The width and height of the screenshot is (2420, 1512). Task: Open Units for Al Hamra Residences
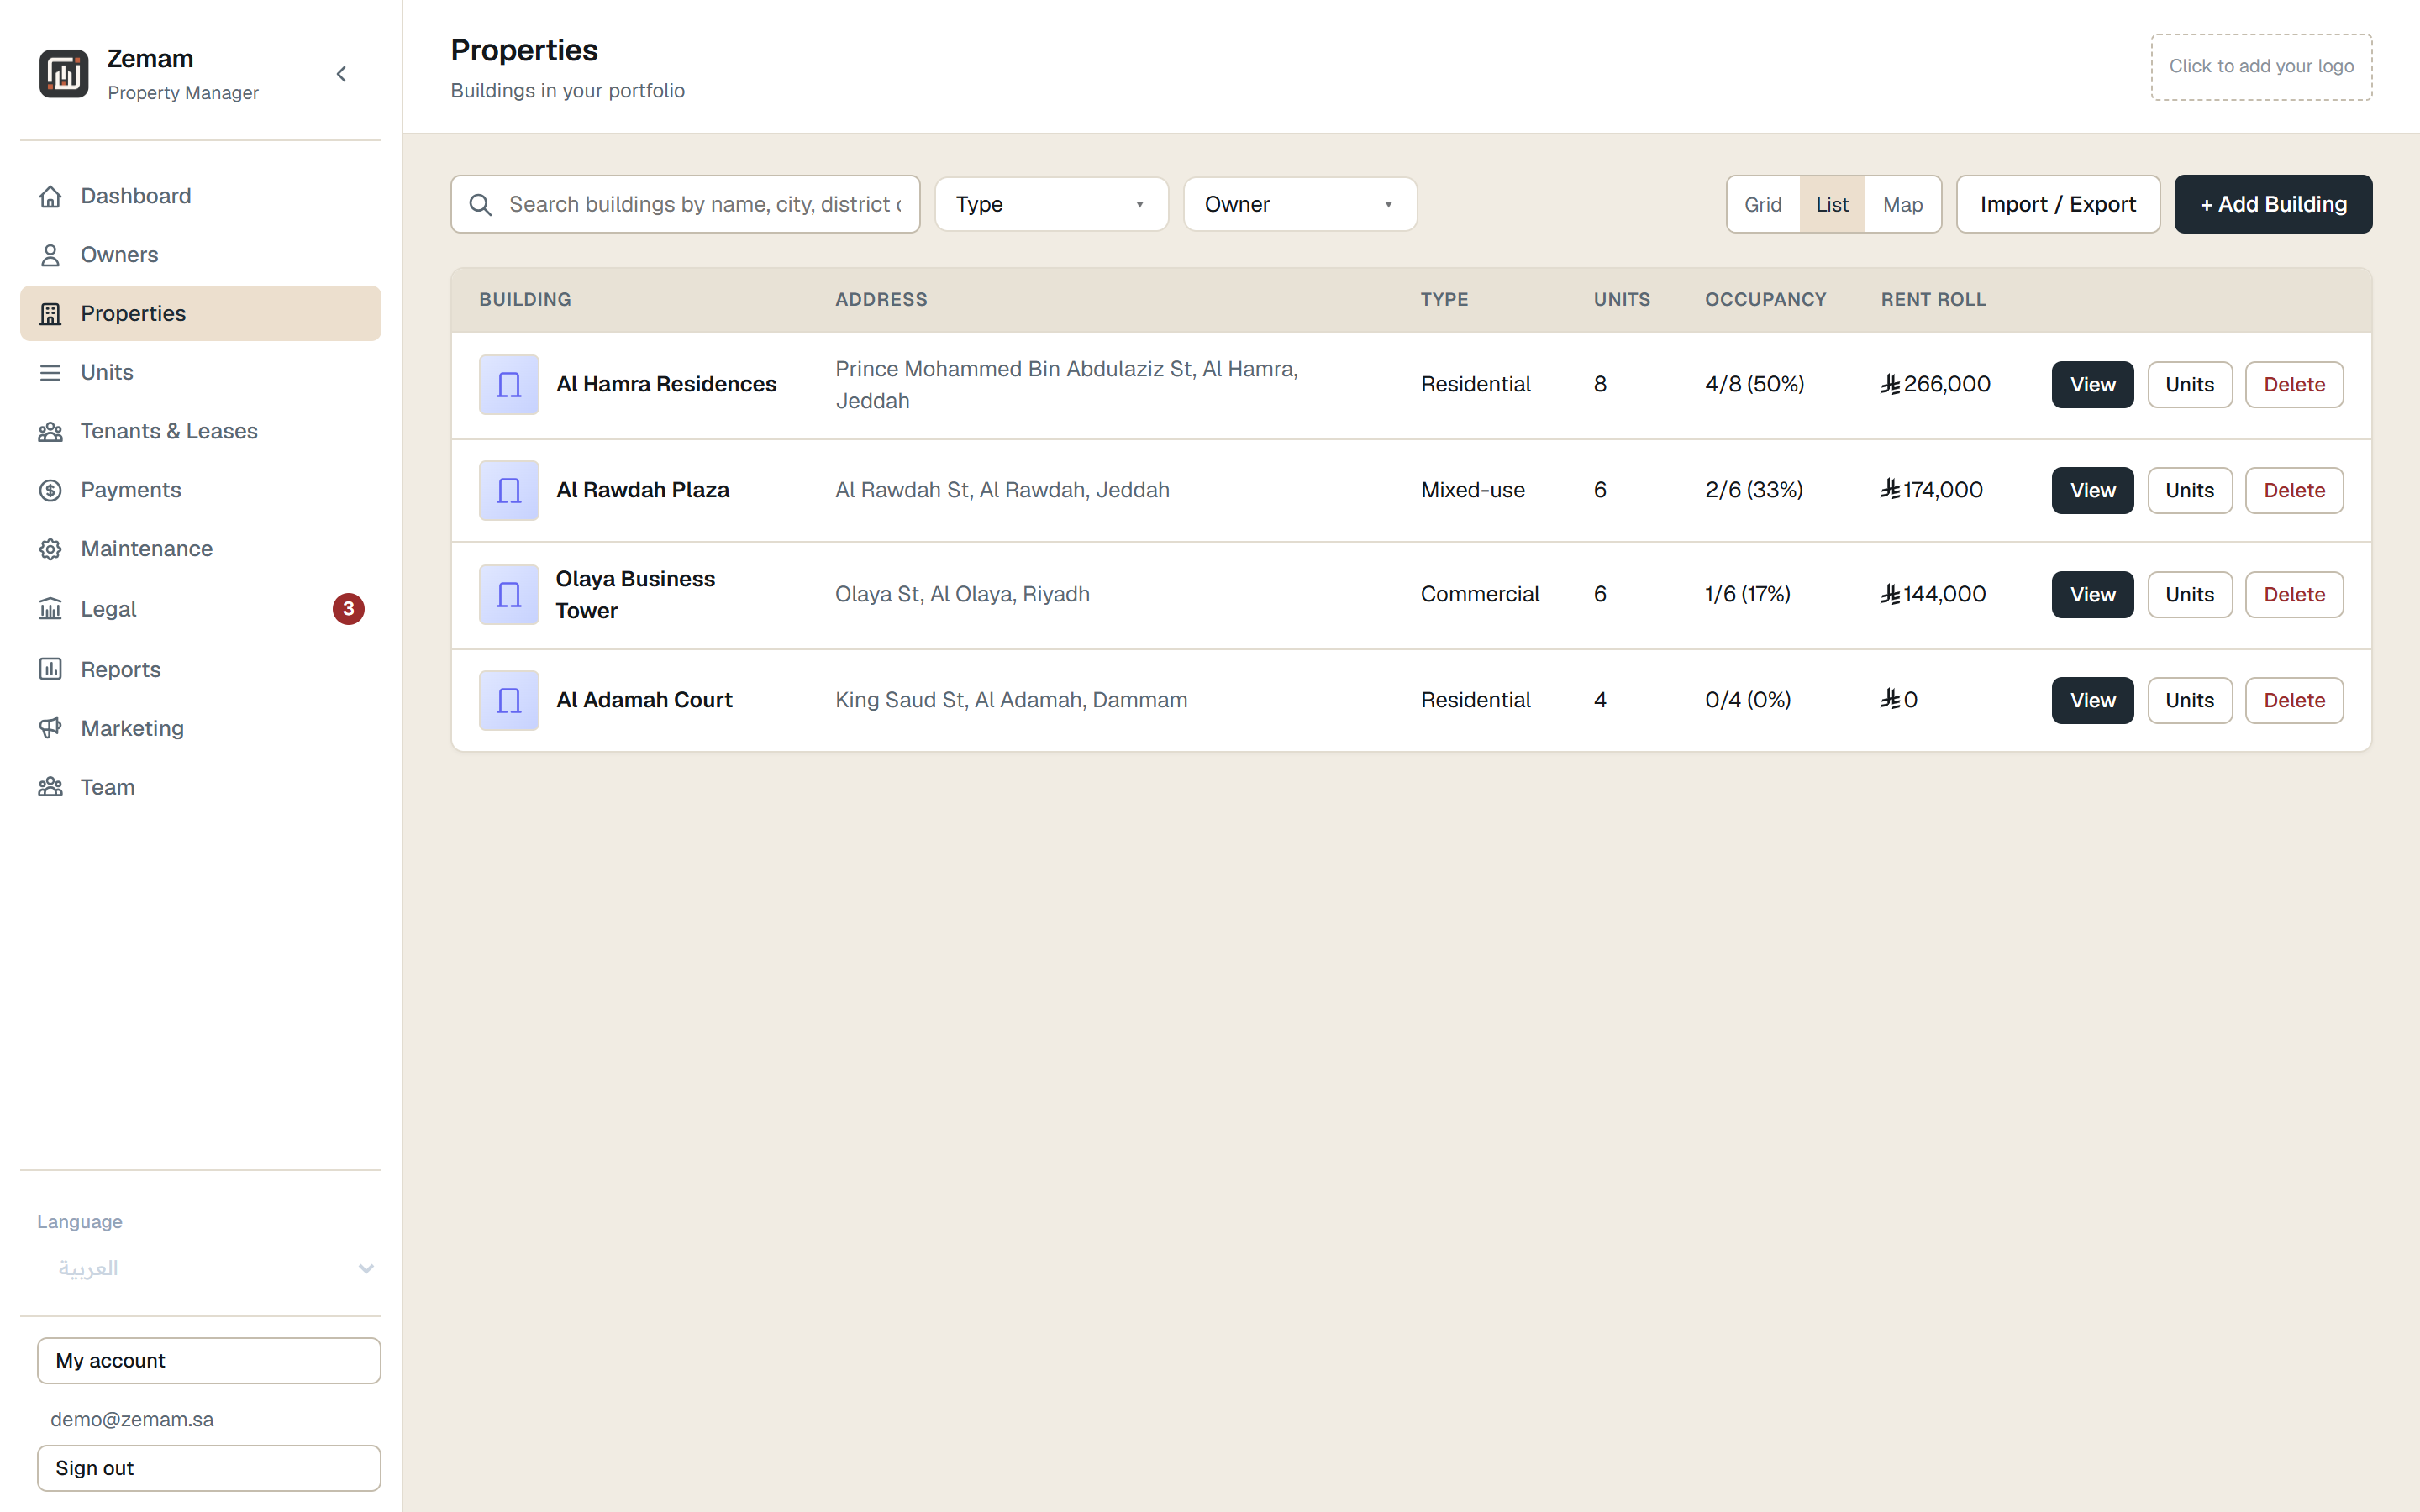coord(2189,385)
